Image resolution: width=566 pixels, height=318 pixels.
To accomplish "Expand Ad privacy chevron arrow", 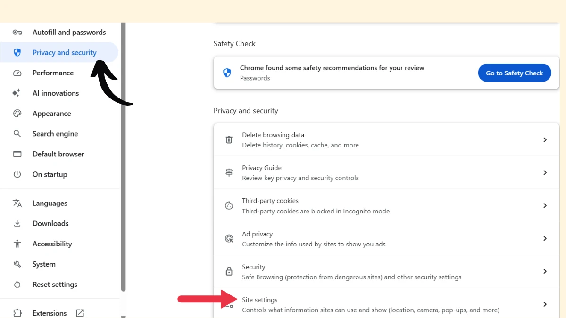I will click(545, 238).
